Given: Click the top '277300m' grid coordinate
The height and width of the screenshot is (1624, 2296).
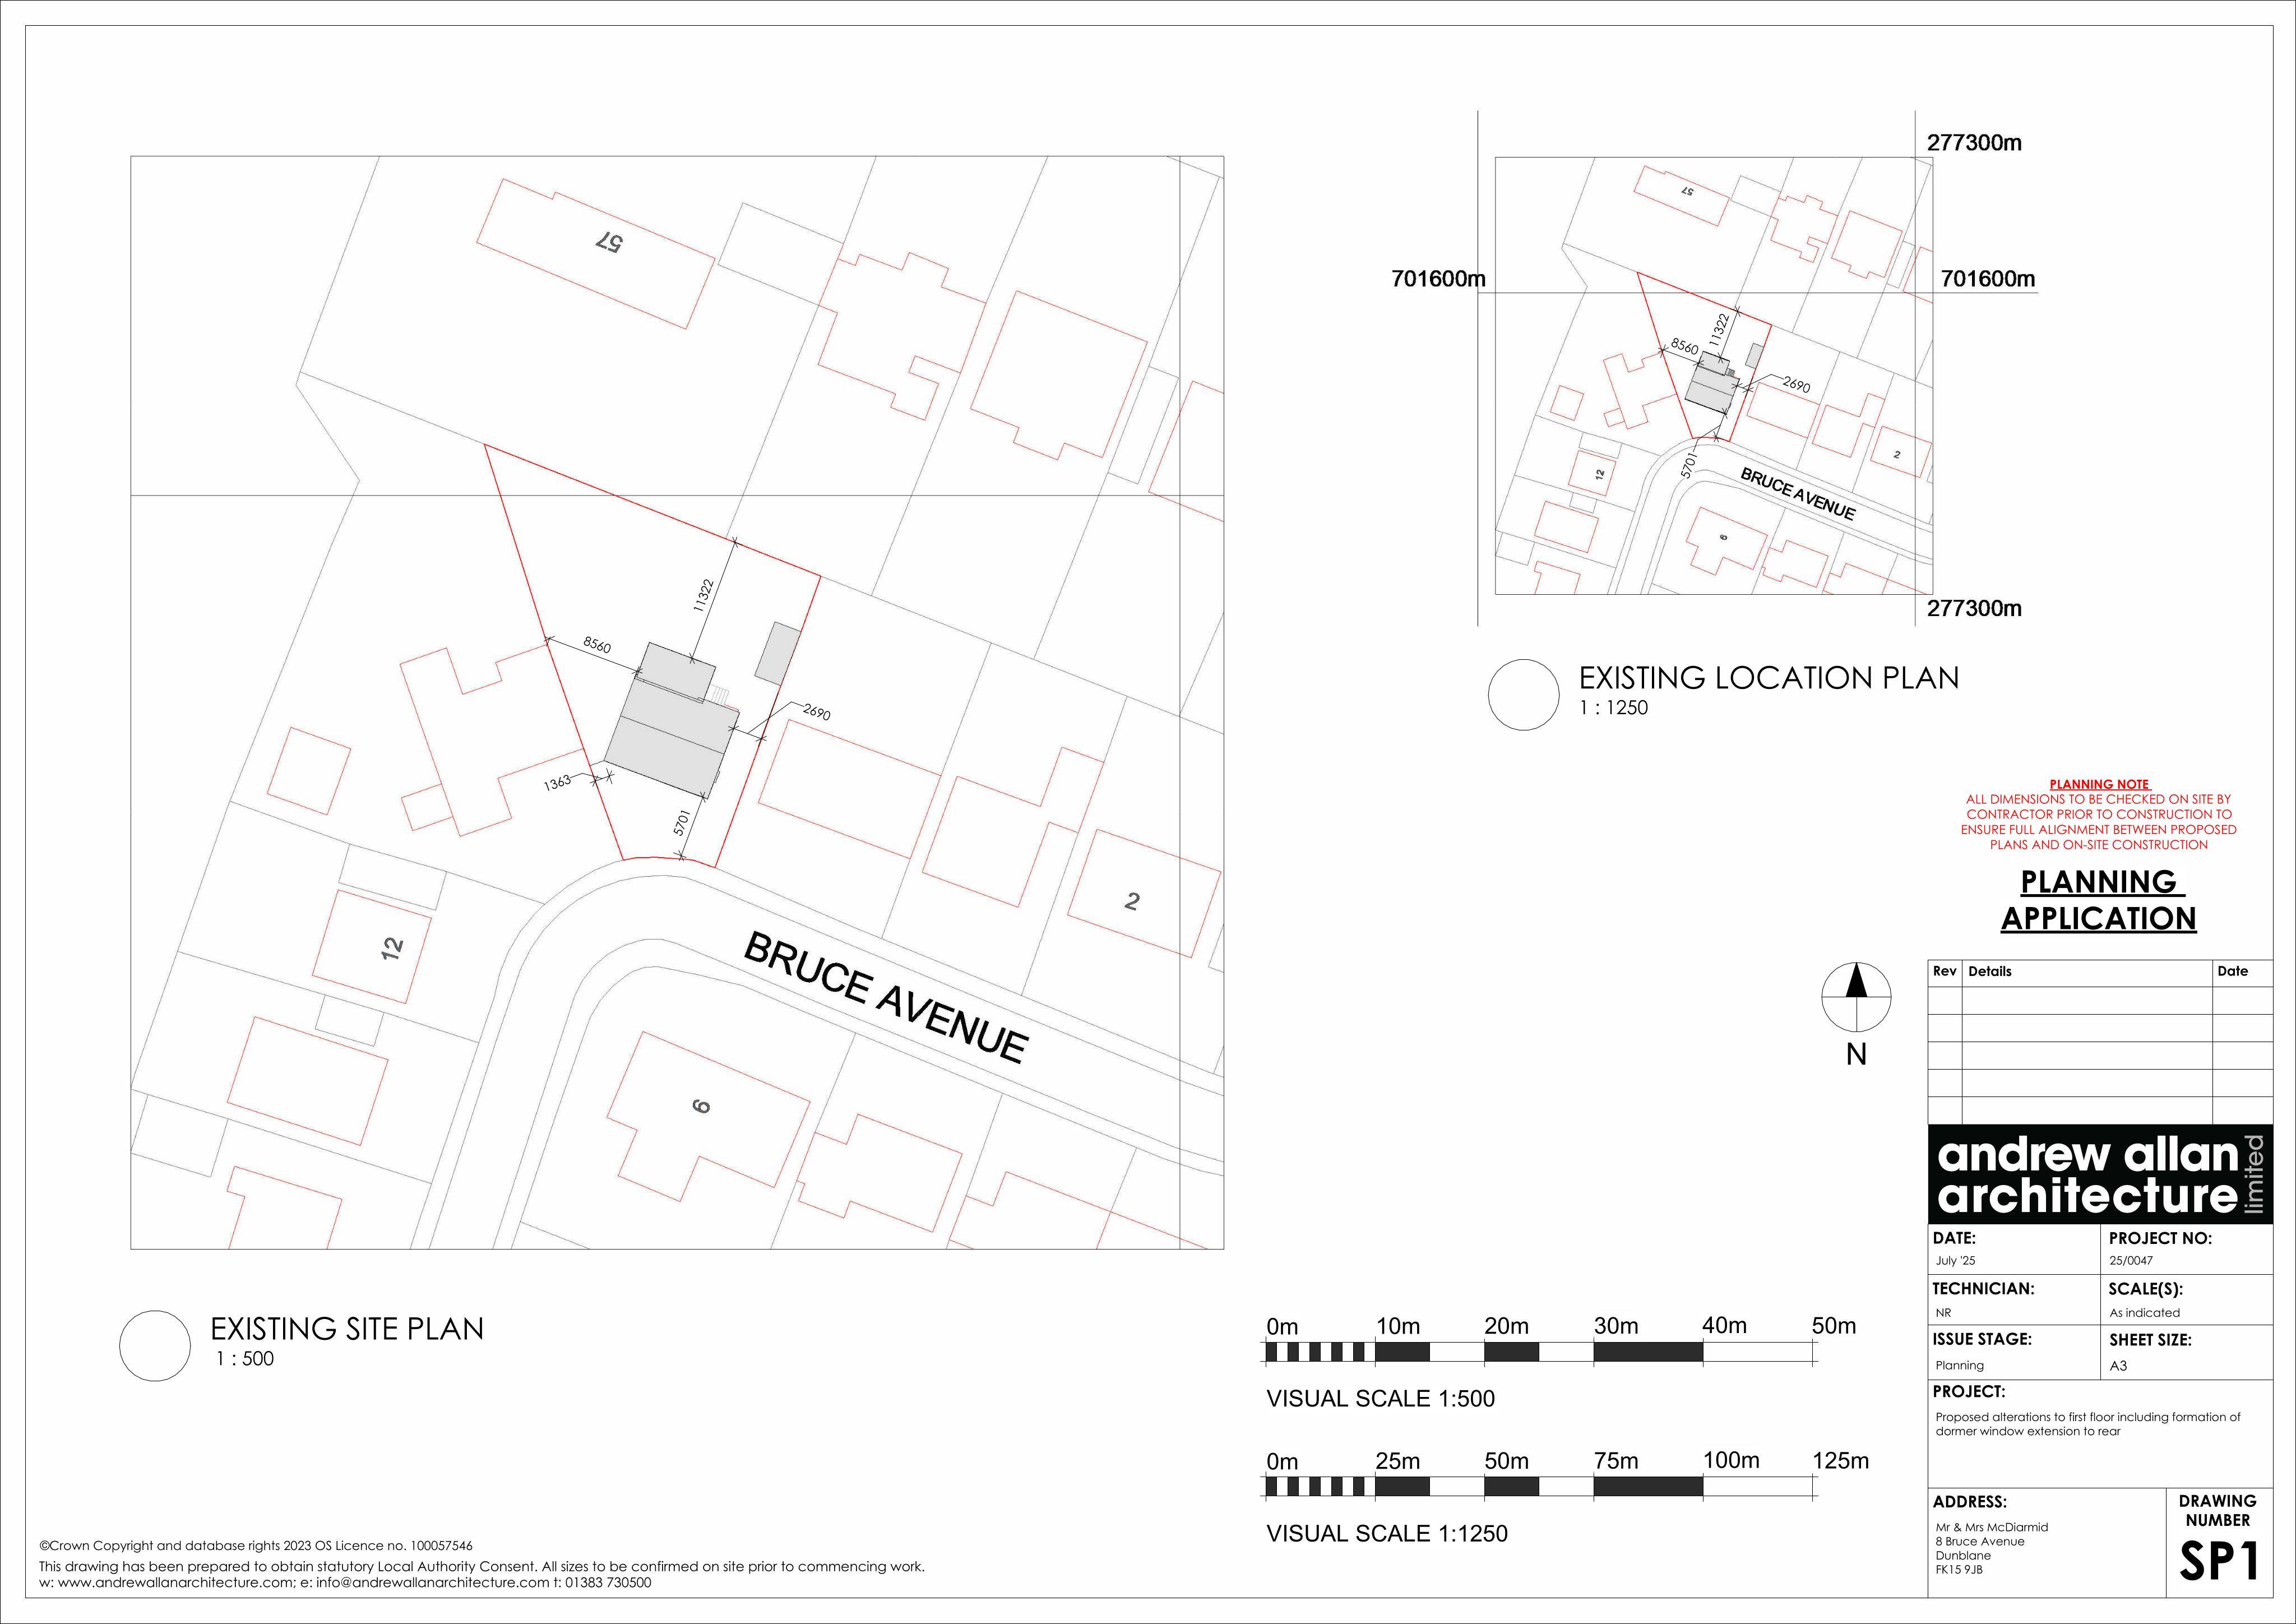Looking at the screenshot, I should [1974, 143].
